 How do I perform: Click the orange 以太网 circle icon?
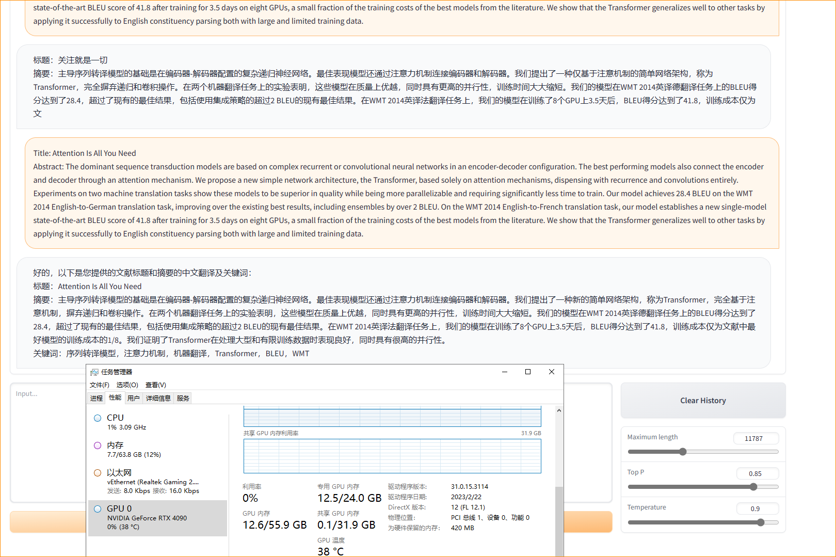point(98,473)
